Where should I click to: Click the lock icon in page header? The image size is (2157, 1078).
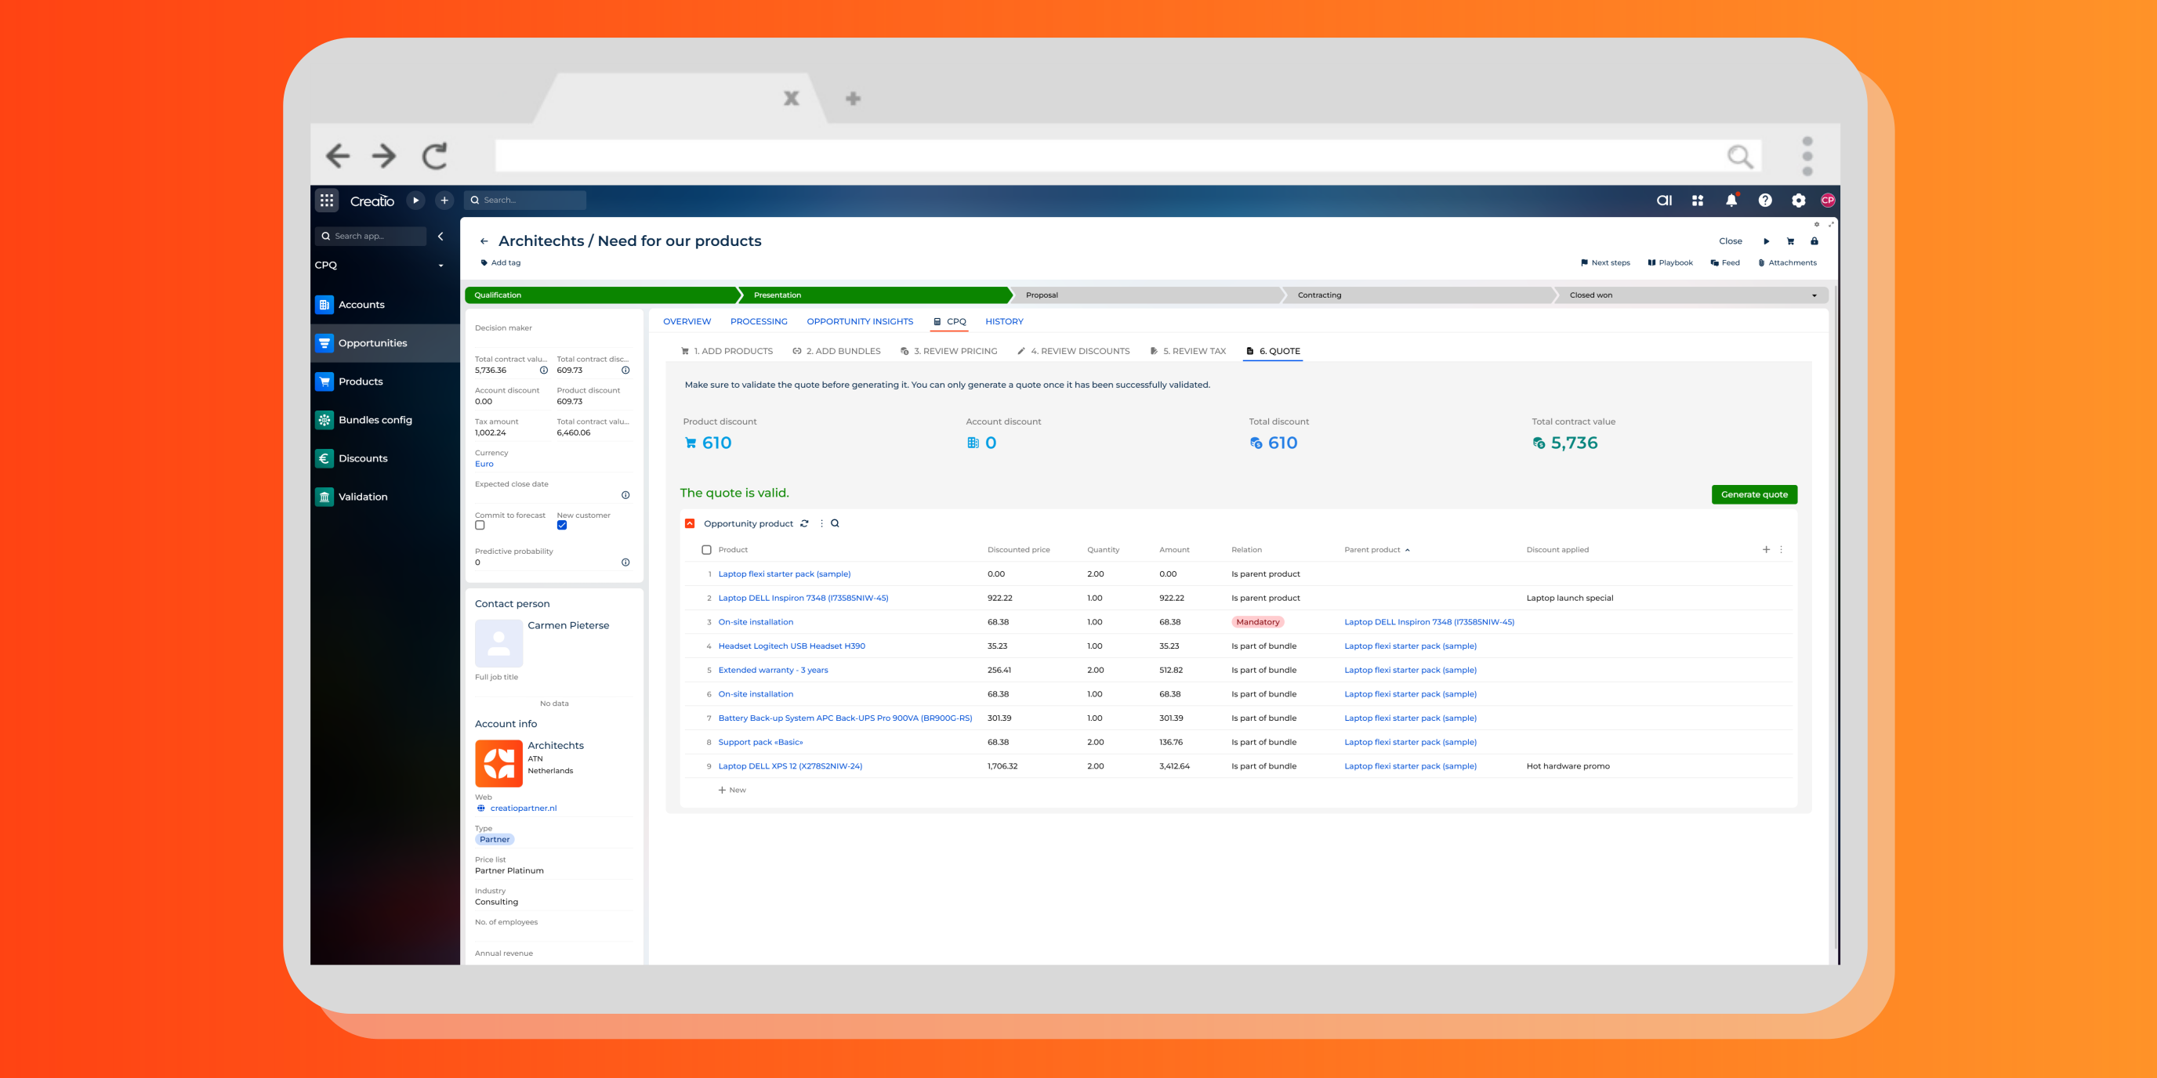click(1814, 241)
